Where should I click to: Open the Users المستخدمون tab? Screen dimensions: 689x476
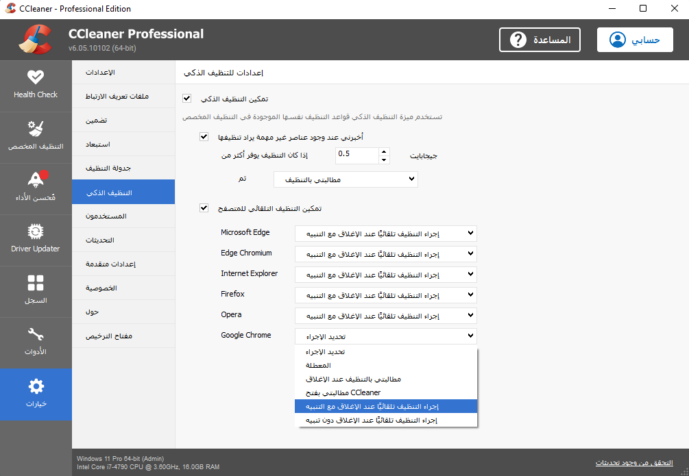click(x=123, y=216)
